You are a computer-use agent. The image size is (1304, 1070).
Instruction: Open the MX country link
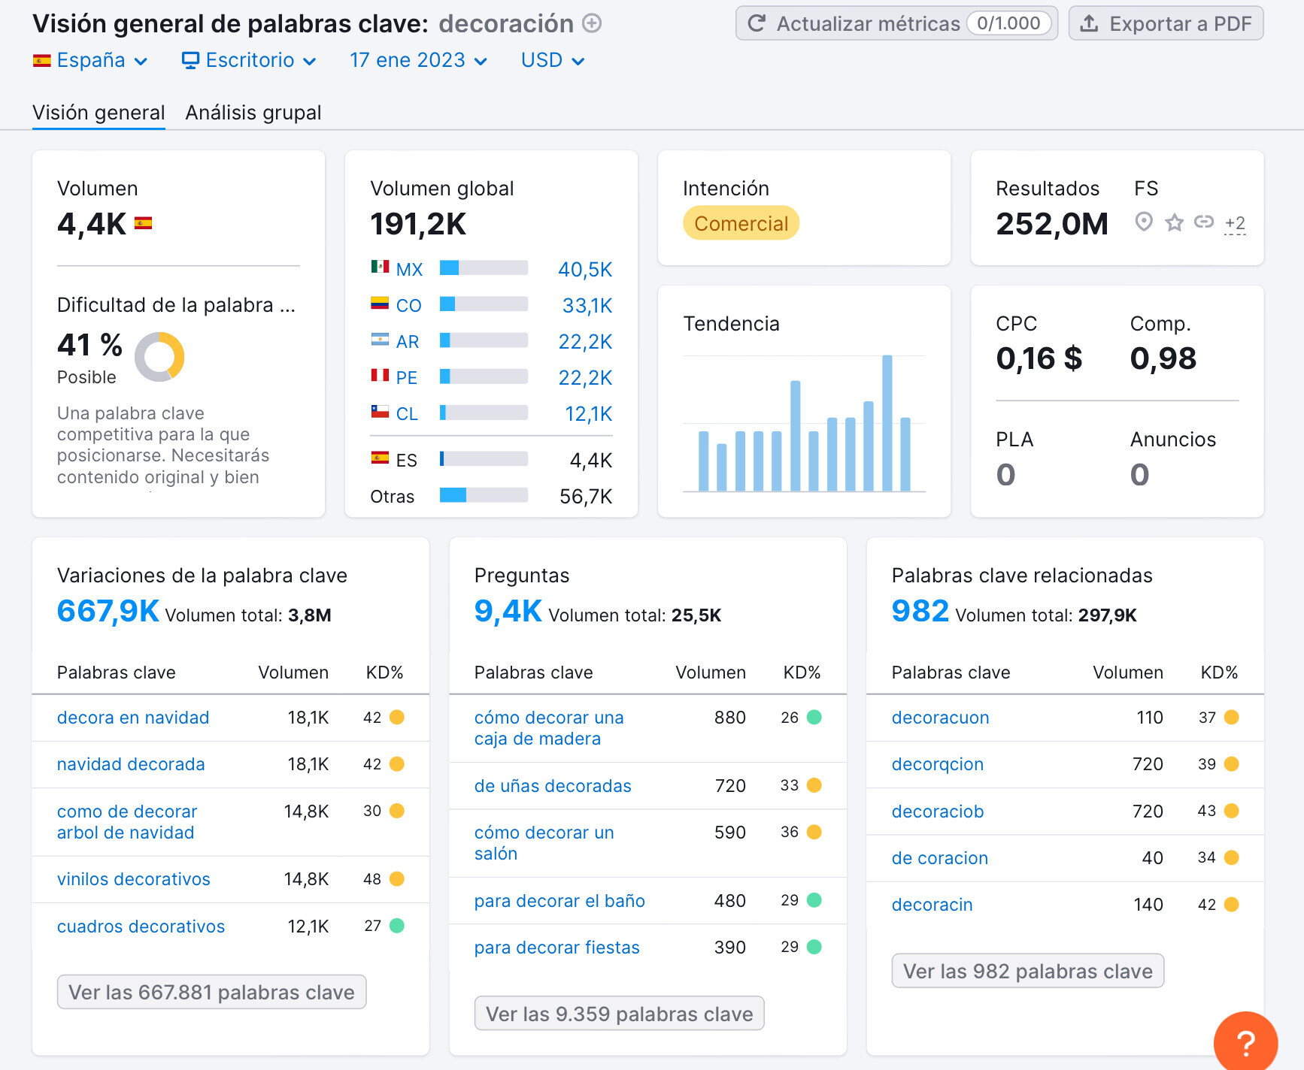[x=409, y=269]
